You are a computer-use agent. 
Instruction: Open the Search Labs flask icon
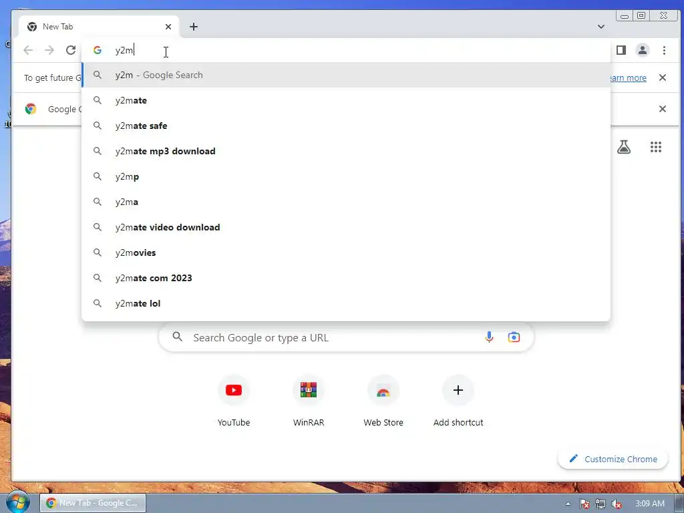coord(624,147)
